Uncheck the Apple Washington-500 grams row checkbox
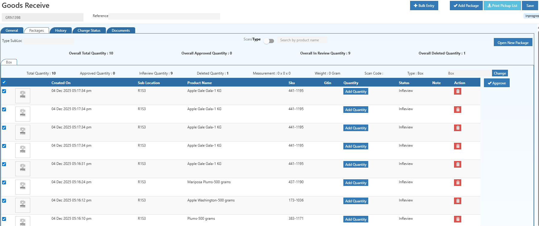The height and width of the screenshot is (226, 539). point(4,201)
